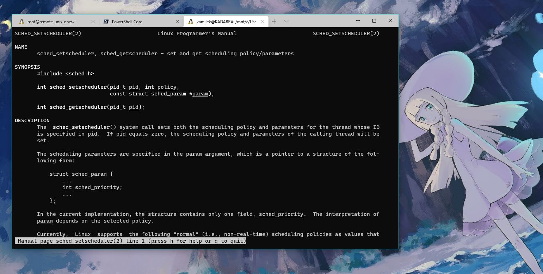Screen dimensions: 543x274
Task: Click the bold 'sched_setscheduler()' in description paragraph
Action: pos(85,127)
